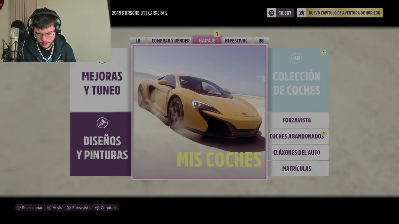This screenshot has height=224, width=399.
Task: Click the cards icon on Colección de Coches
Action: pos(296,58)
